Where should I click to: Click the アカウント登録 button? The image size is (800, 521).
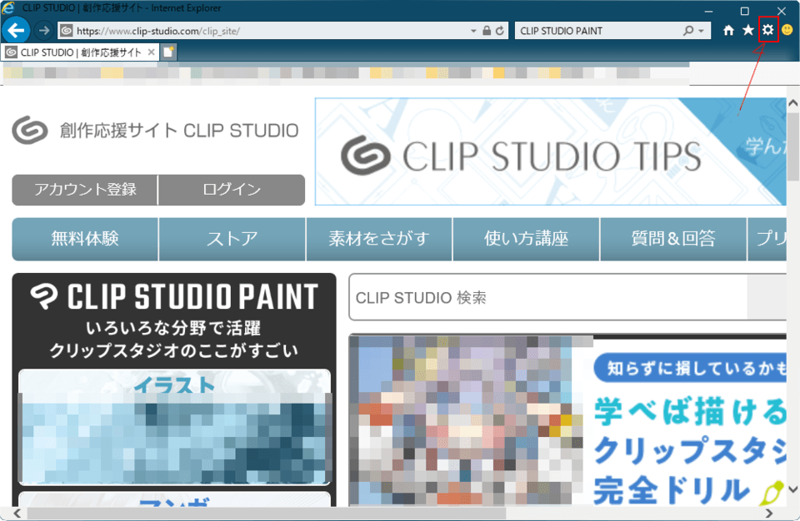pos(85,190)
